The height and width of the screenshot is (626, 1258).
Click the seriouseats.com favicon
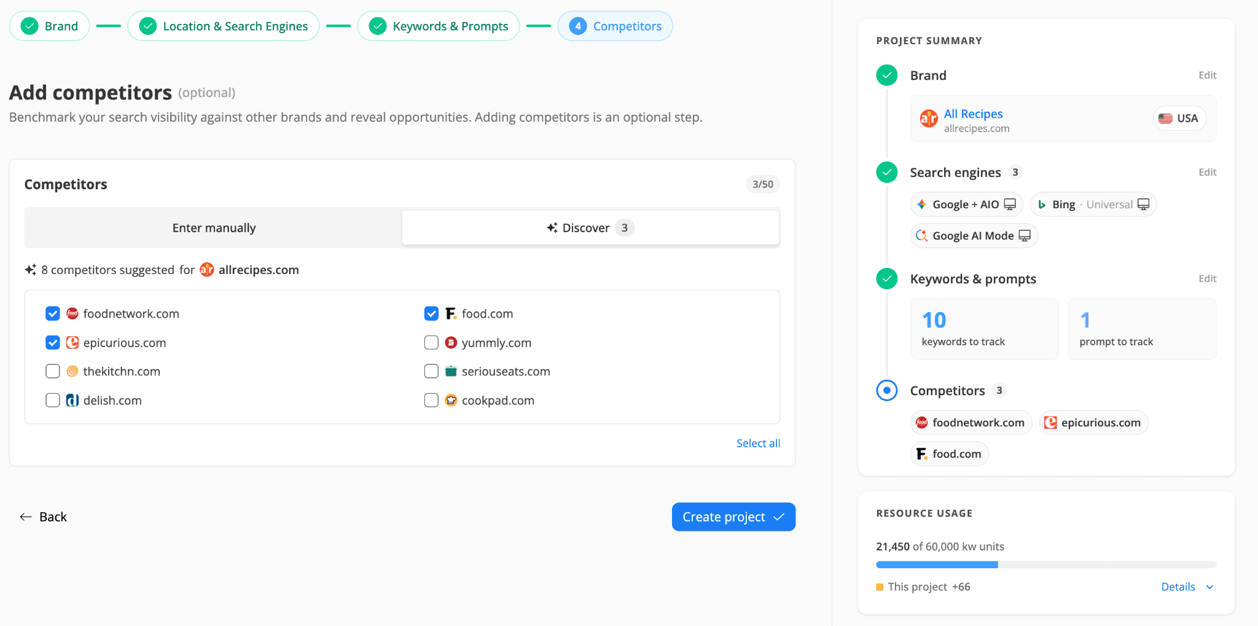click(x=451, y=372)
